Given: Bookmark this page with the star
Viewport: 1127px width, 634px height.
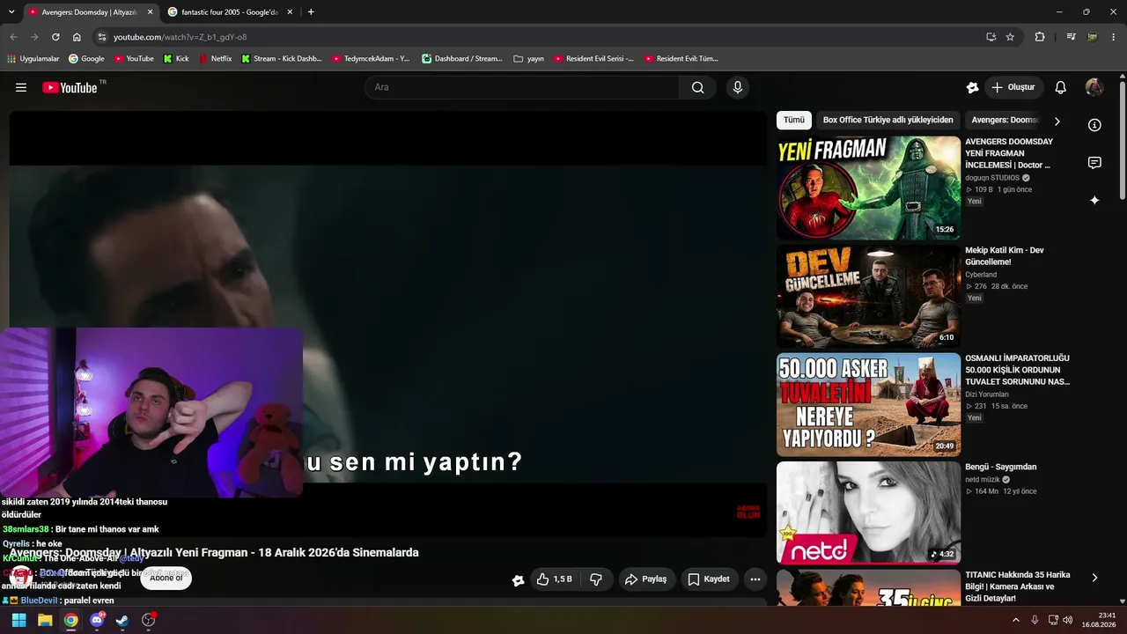Looking at the screenshot, I should click(x=1010, y=37).
